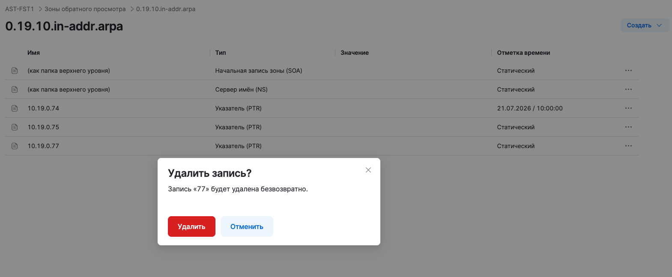This screenshot has width=672, height=277.
Task: Click Статический in the 10.19.0.75 row
Action: click(x=516, y=127)
